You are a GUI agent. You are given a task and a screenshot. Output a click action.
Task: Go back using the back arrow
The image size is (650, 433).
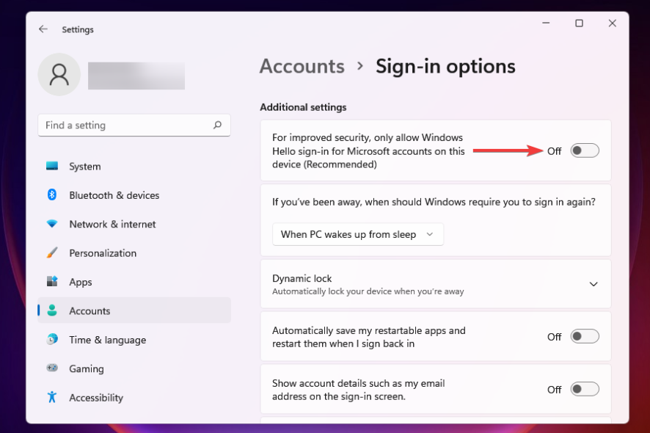pos(43,29)
